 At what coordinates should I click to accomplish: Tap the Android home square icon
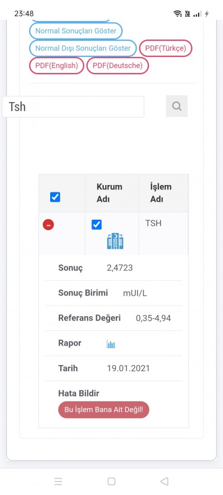(x=111, y=481)
